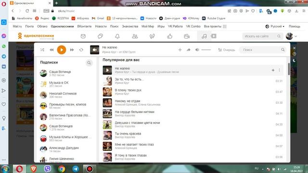Open Video camera icon in OK header

pyautogui.click(x=187, y=37)
